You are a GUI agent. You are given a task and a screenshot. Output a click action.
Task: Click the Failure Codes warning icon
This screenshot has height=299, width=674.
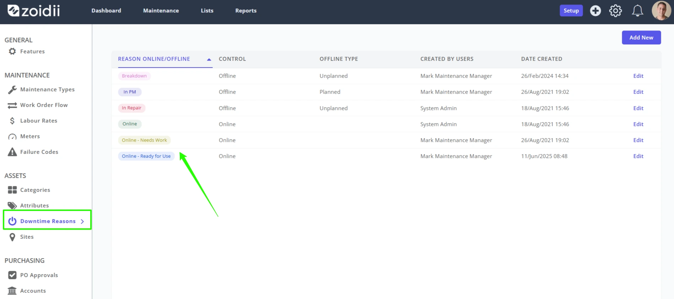click(x=12, y=152)
